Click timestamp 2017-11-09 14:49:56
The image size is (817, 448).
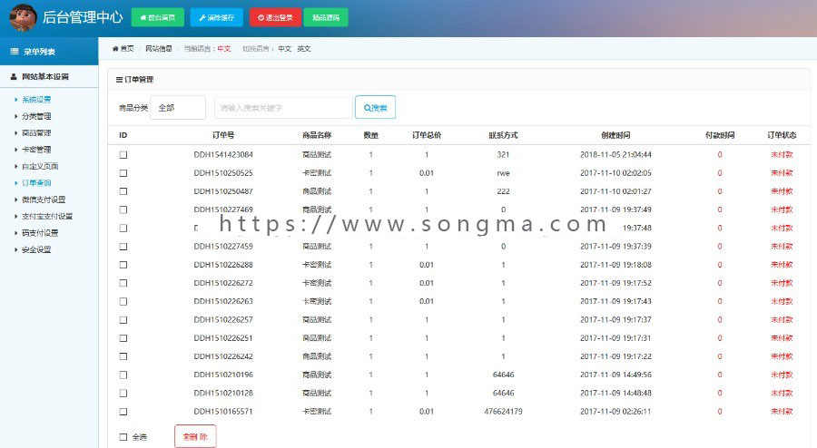[x=615, y=375]
